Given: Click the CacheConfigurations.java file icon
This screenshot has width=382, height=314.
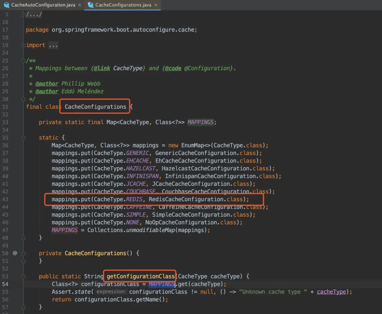Looking at the screenshot, I should click(91, 5).
